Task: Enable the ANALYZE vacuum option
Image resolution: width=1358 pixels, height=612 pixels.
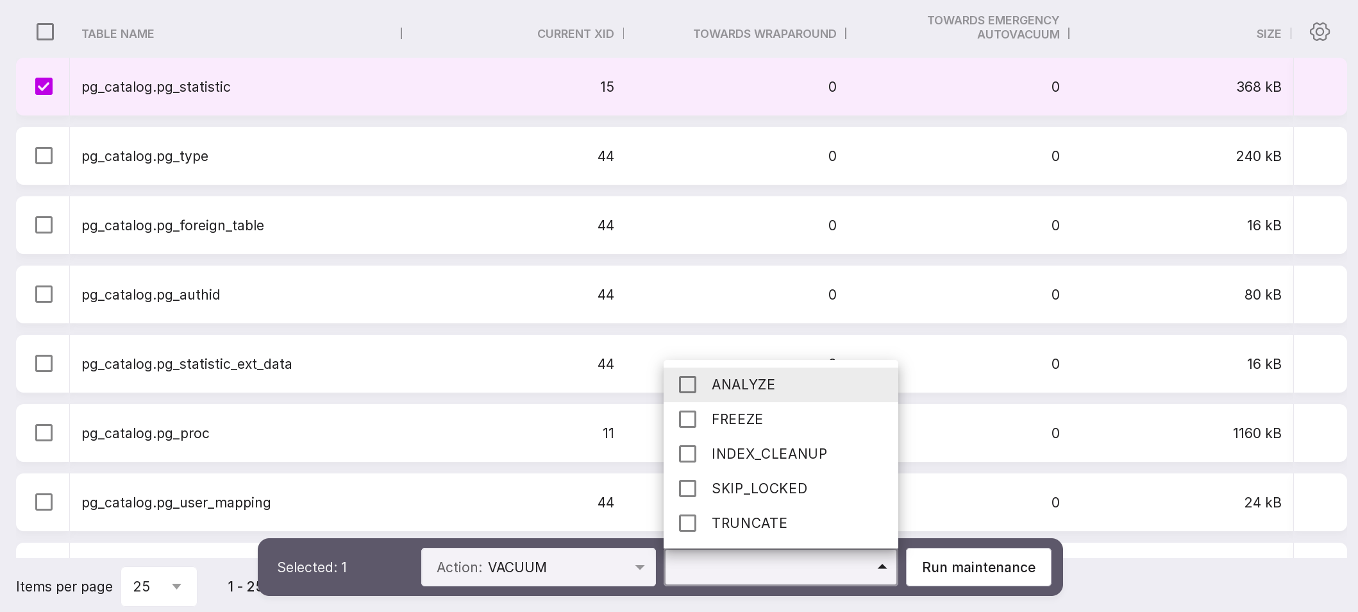Action: (x=687, y=384)
